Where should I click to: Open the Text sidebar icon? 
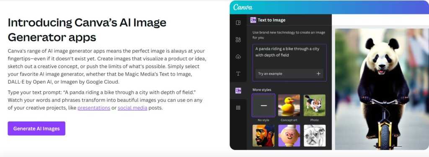238,74
